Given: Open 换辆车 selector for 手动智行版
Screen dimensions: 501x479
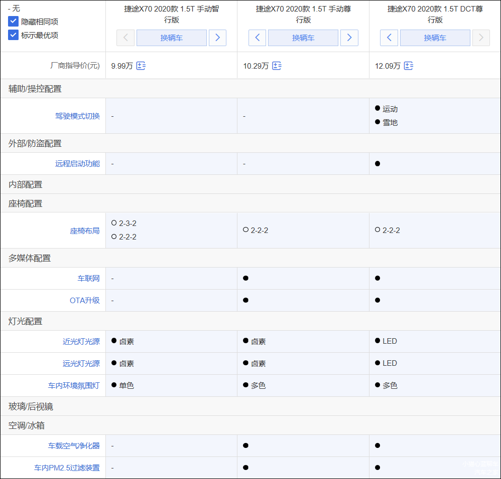Looking at the screenshot, I should 172,38.
